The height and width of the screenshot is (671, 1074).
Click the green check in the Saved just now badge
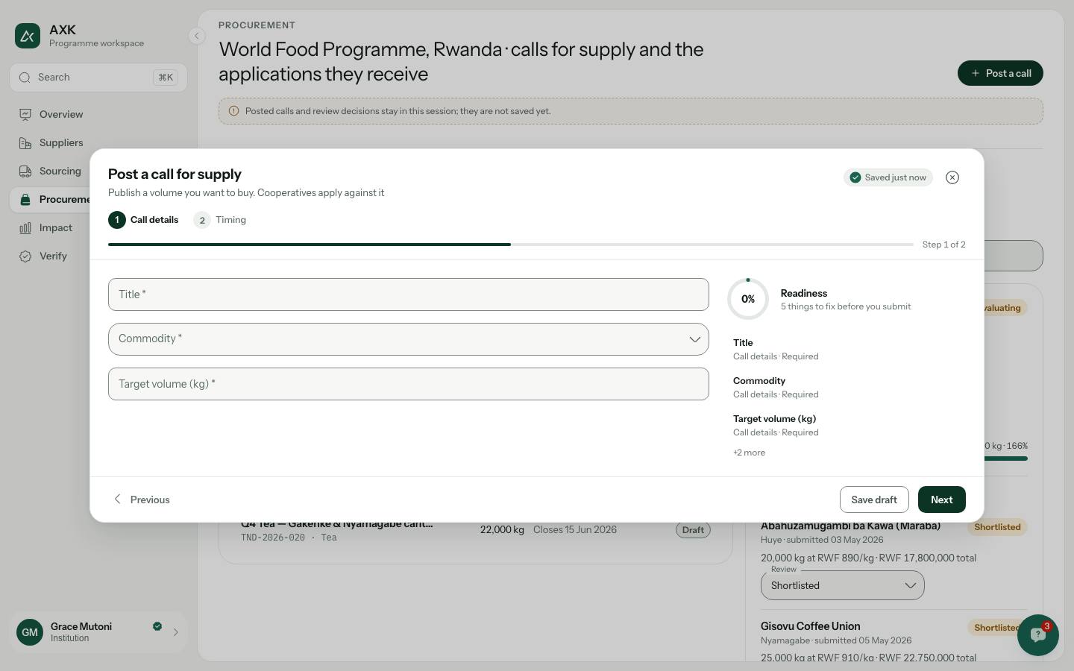click(855, 177)
